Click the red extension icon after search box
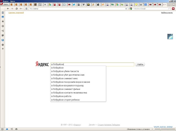176x131 pixels. 173,8
